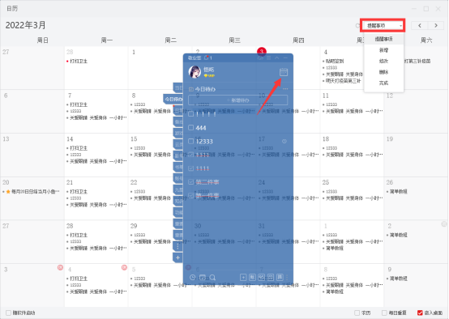Screen dimensions: 449x319
Task: Click the search magnifier in the notes panel
Action: [x=212, y=277]
